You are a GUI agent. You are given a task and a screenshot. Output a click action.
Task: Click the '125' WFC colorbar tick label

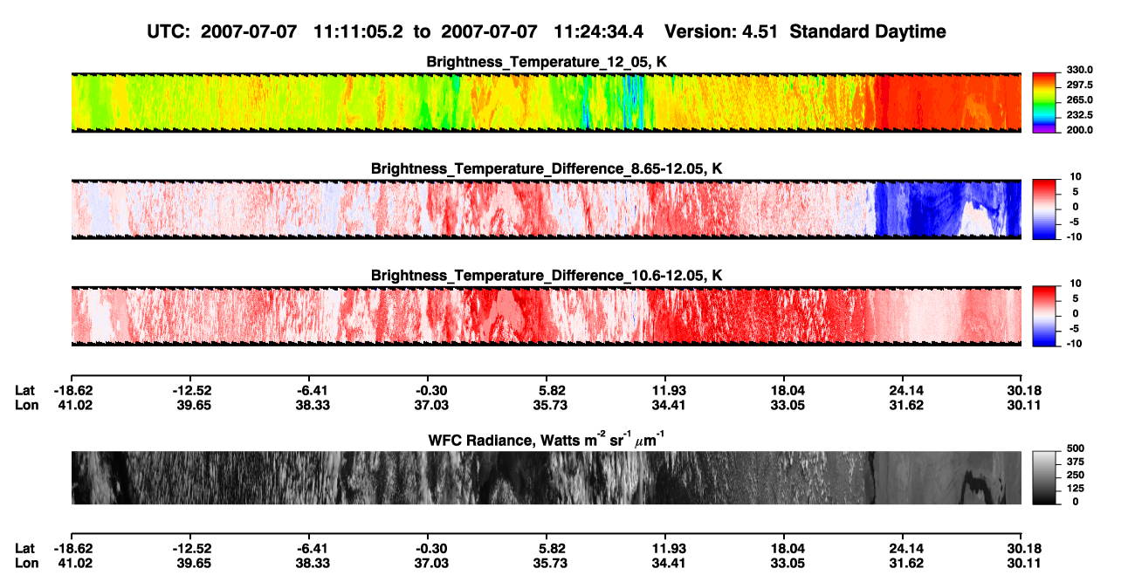click(1076, 489)
